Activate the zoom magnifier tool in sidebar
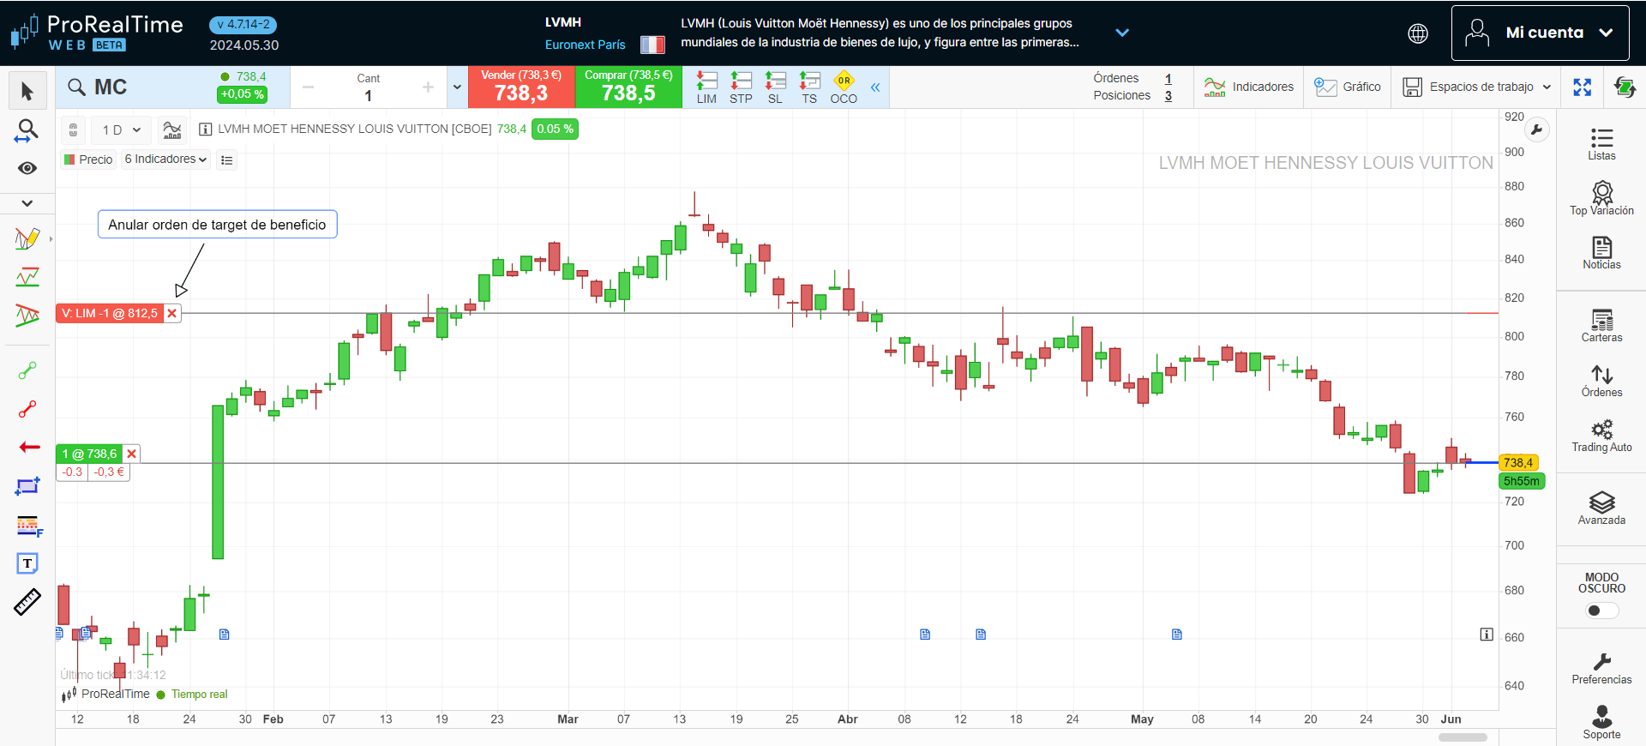The image size is (1646, 746). (x=27, y=130)
